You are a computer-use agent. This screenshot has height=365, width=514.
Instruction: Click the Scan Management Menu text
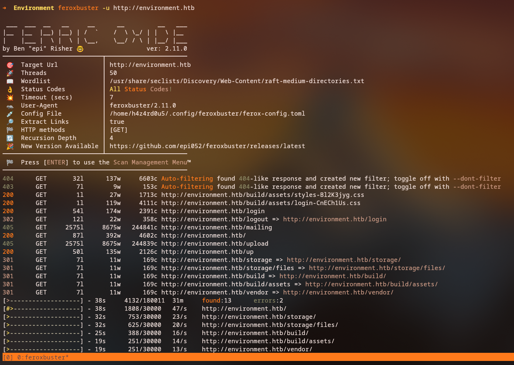pyautogui.click(x=152, y=163)
